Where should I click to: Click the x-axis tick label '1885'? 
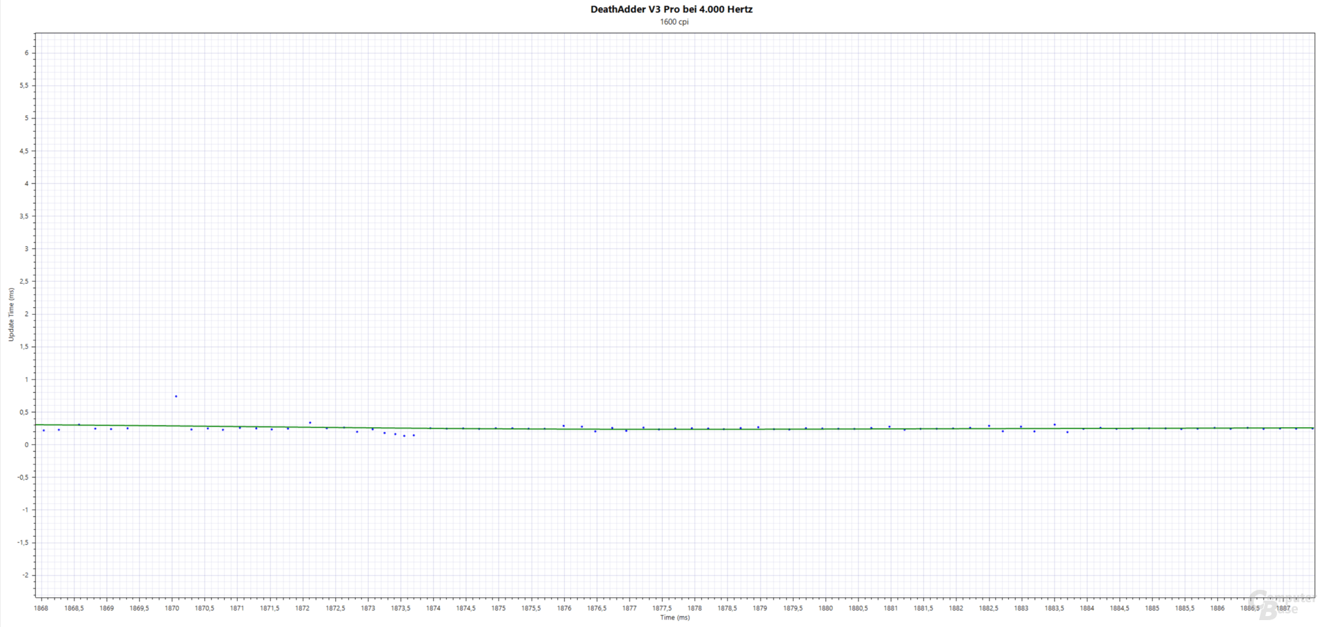point(1152,608)
